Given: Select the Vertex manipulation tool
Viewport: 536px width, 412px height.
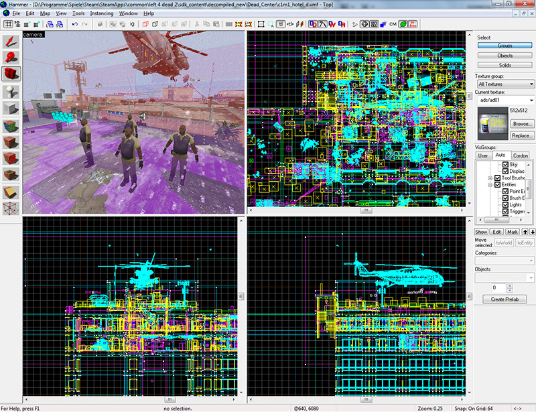Looking at the screenshot, I should (x=11, y=208).
